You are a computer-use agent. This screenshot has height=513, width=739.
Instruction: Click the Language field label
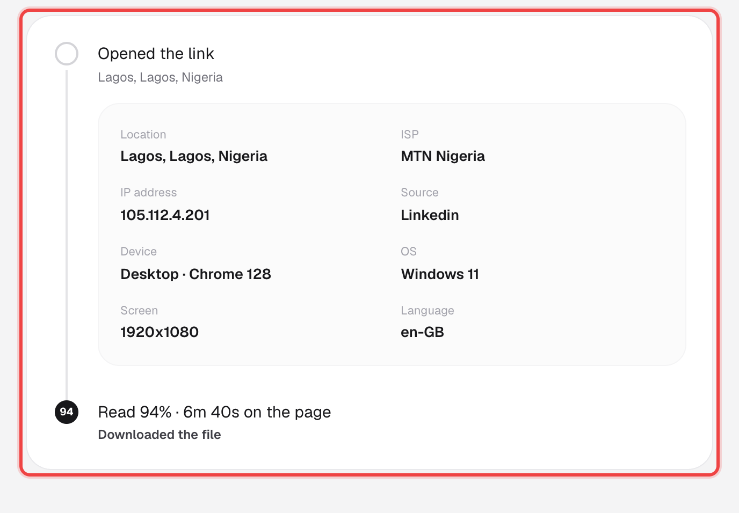[x=428, y=311]
